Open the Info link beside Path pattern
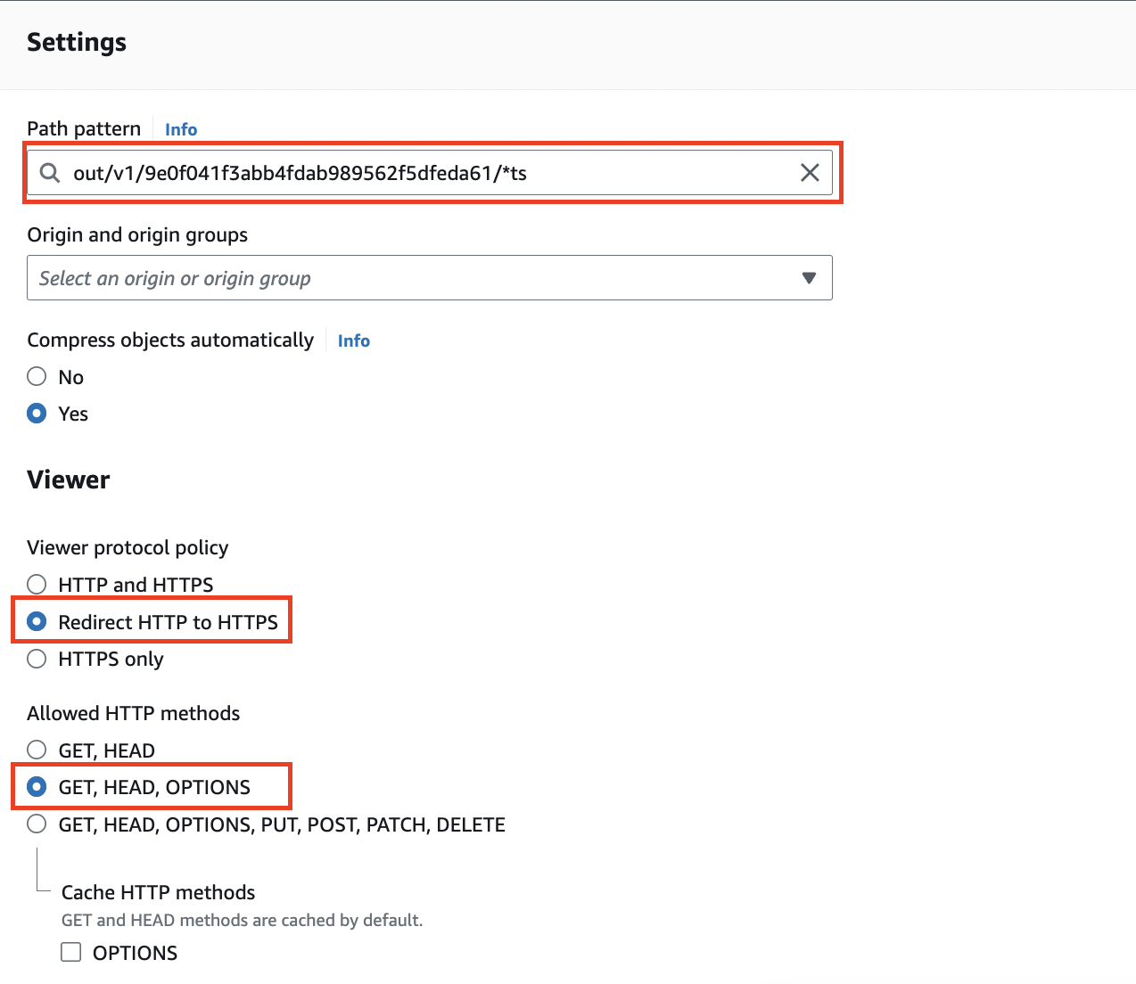The height and width of the screenshot is (984, 1136). (181, 129)
